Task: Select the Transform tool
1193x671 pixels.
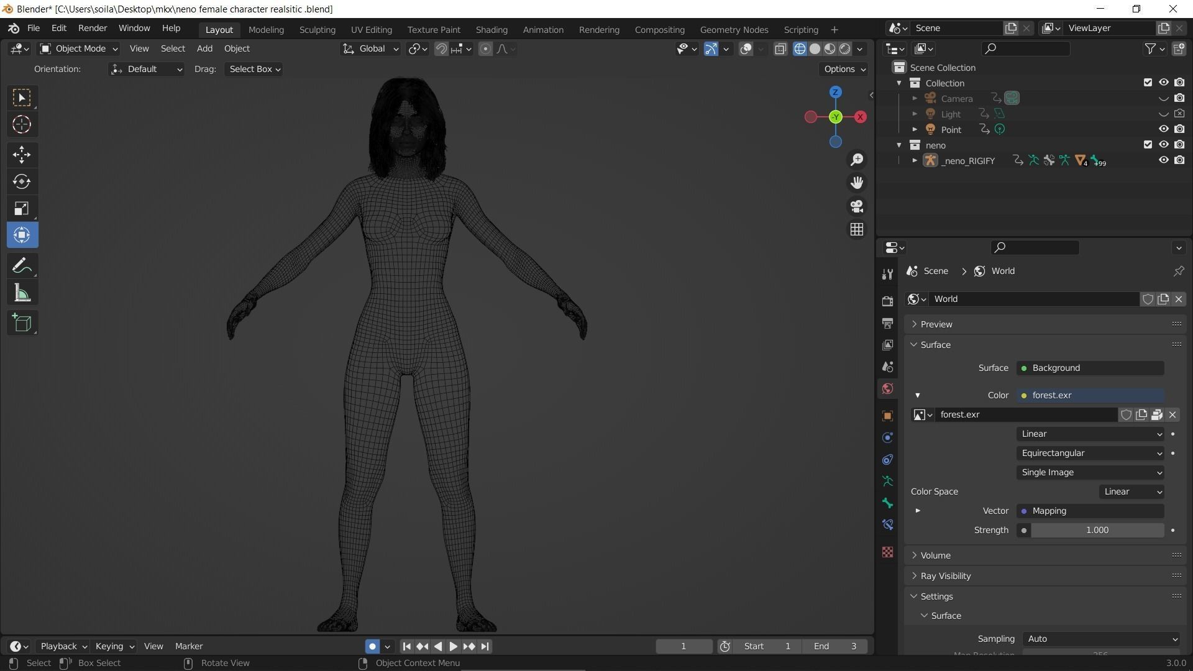Action: [x=22, y=235]
